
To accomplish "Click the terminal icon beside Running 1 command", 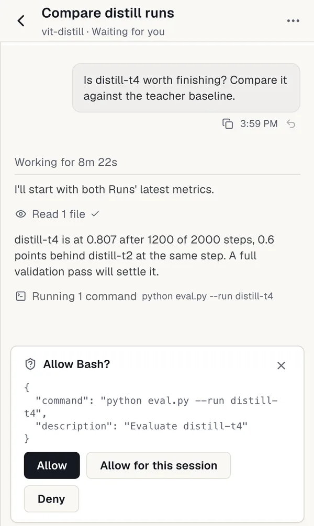I will [x=21, y=296].
